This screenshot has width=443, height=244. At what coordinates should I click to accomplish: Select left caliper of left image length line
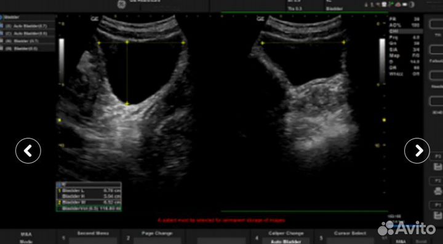[99, 43]
